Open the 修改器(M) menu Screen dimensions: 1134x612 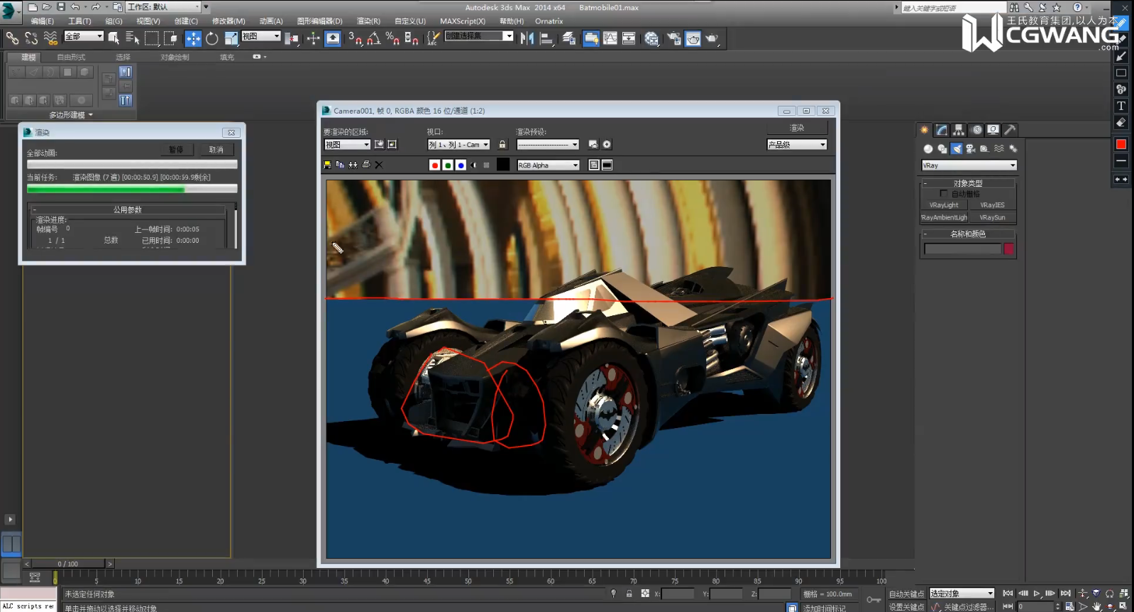[229, 21]
